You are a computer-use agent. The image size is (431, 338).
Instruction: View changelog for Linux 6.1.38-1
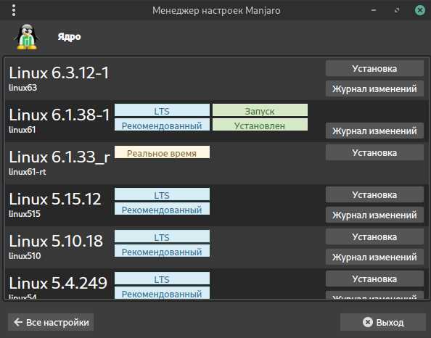[x=374, y=131]
